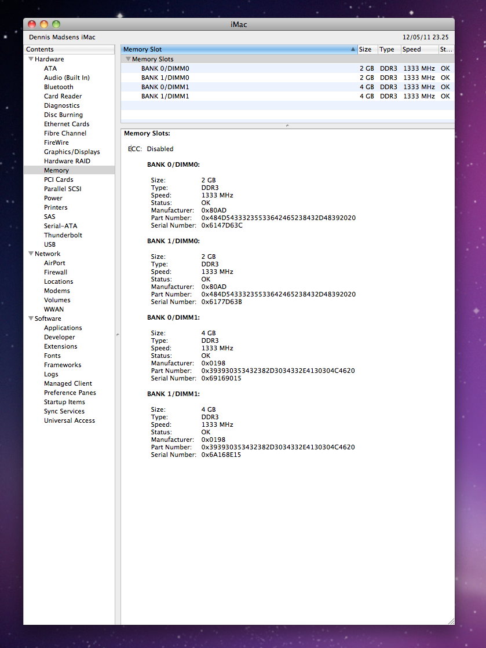The image size is (486, 648).
Task: Select Managed Client entry
Action: point(68,383)
